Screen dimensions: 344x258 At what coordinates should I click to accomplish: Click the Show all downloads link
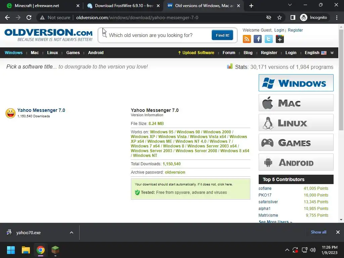click(318, 232)
